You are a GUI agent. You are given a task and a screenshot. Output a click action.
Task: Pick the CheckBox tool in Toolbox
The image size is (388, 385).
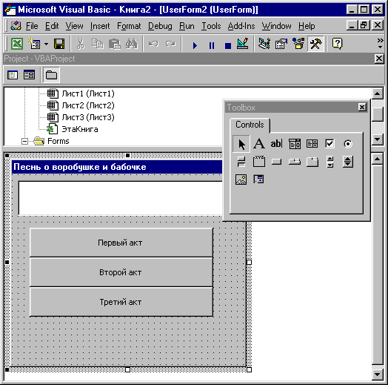(330, 144)
